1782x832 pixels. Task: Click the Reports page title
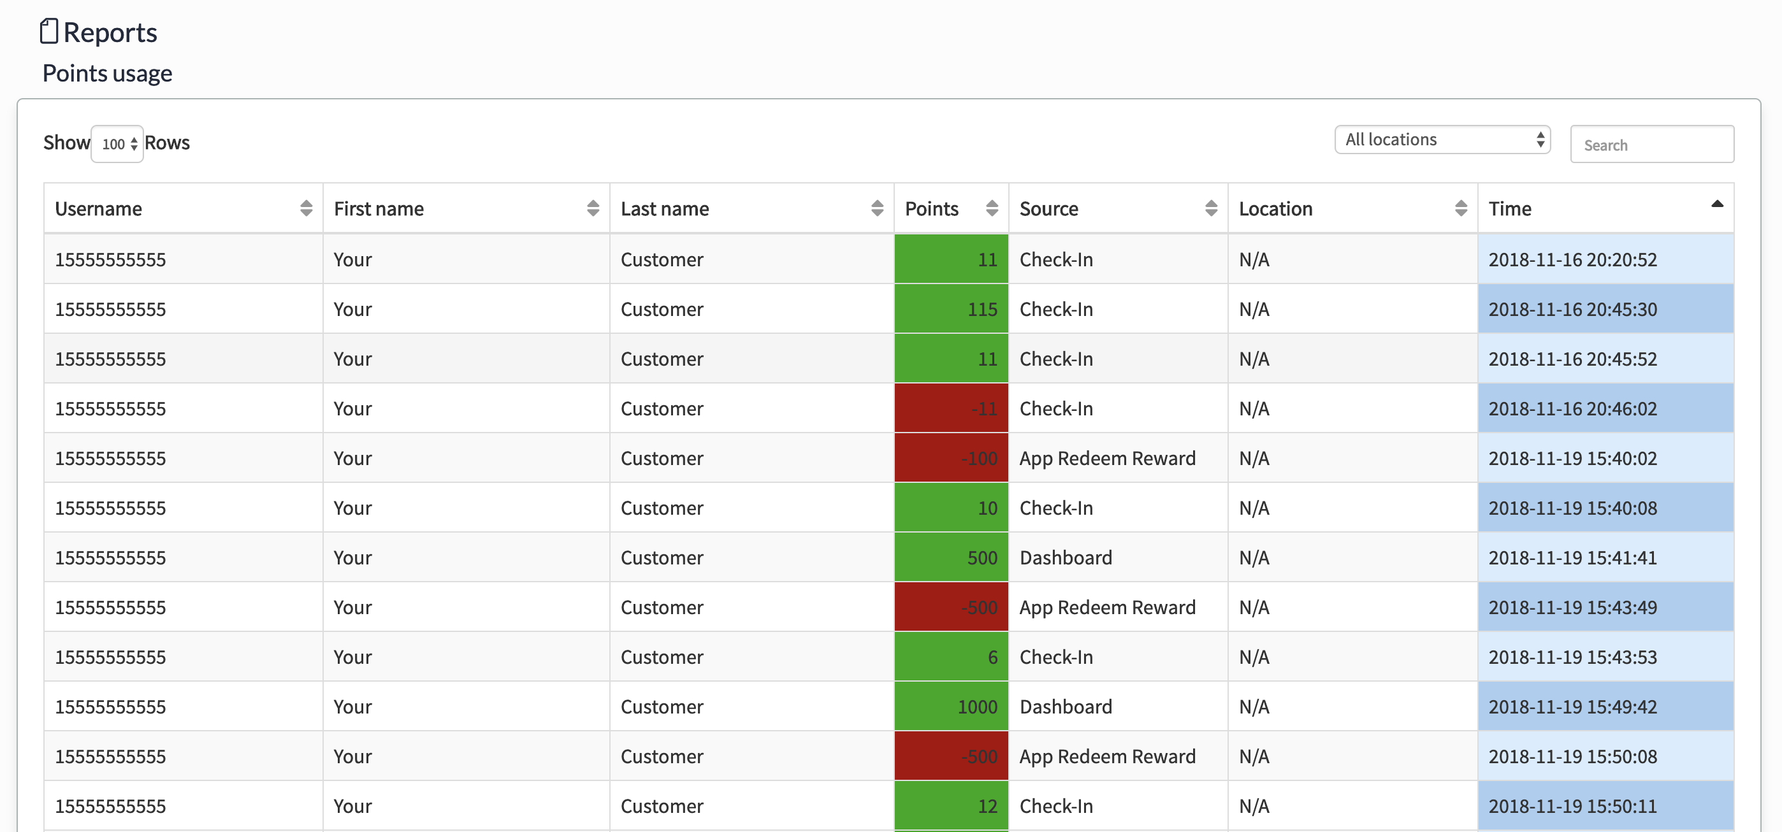point(110,32)
